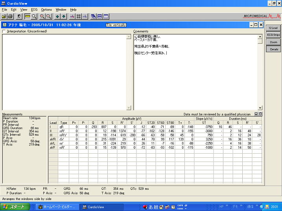Click Interpretation scrollbar up arrow
This screenshot has width=282, height=211.
point(129,36)
